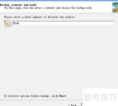118x106 pixels.
Task: Click the backup wizard disc icon
Action: 115,7
